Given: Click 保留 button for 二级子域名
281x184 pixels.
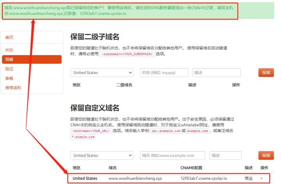Looking at the screenshot, I should [x=266, y=73].
